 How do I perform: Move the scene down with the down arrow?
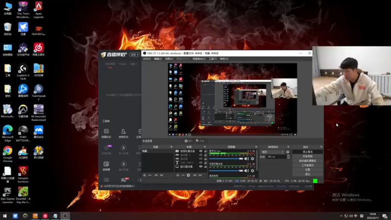(162, 176)
